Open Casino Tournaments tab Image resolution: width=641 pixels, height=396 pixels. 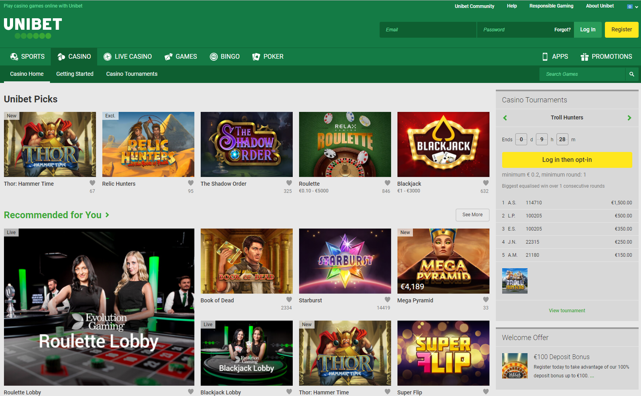pyautogui.click(x=132, y=74)
